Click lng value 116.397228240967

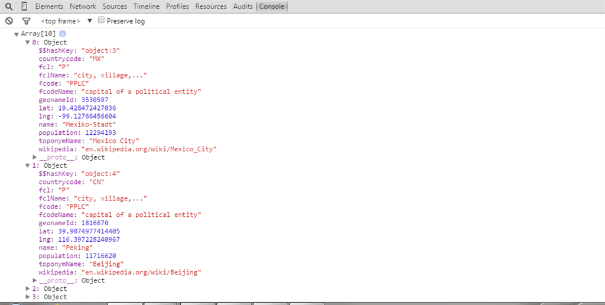89,239
